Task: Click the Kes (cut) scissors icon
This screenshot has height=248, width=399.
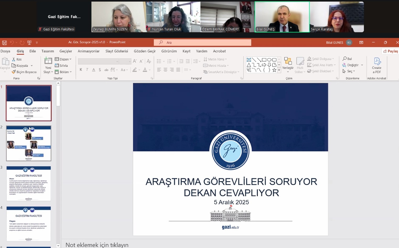Action: point(14,59)
